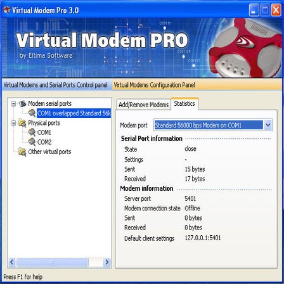Click the '17 bytes' received value
The height and width of the screenshot is (284, 284).
[x=195, y=179]
